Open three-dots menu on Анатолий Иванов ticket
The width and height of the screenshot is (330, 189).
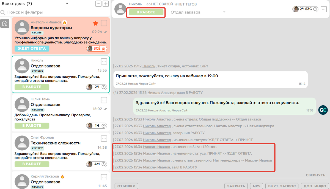104,23
